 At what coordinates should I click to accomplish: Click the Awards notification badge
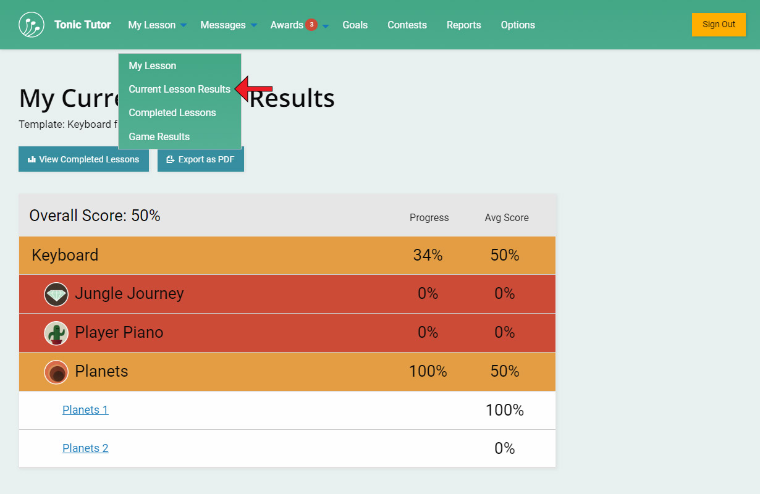[311, 25]
